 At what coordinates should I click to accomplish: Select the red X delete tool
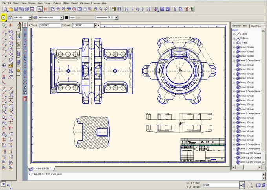coord(46,9)
